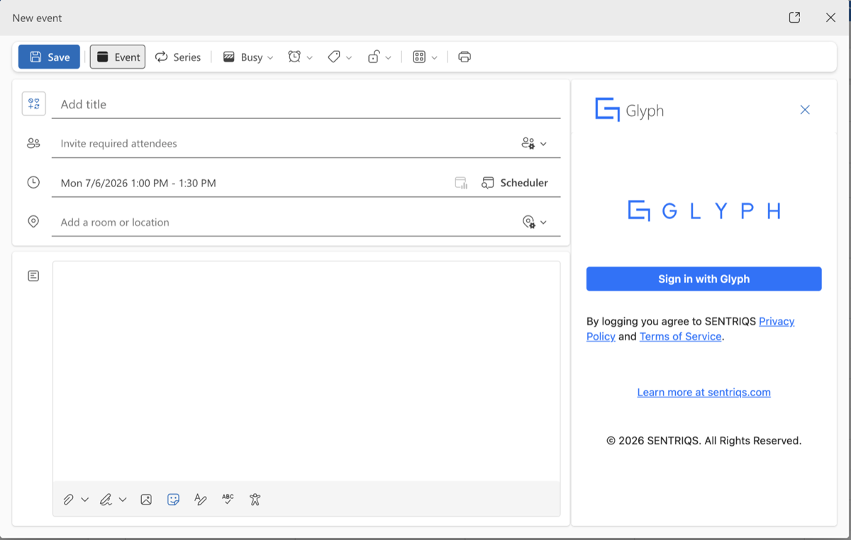Viewport: 851px width, 540px height.
Task: Follow Learn more at sentriqs.com link
Action: pos(704,393)
